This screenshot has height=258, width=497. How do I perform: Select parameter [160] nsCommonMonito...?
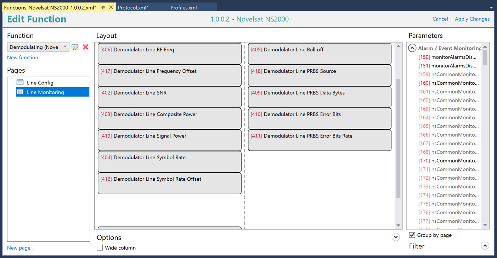[448, 83]
